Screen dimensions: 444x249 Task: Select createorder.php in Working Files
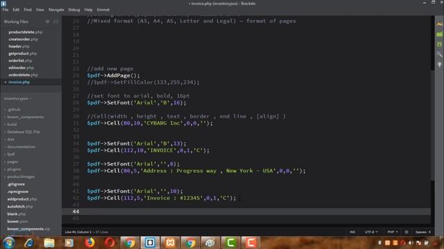[x=23, y=39]
